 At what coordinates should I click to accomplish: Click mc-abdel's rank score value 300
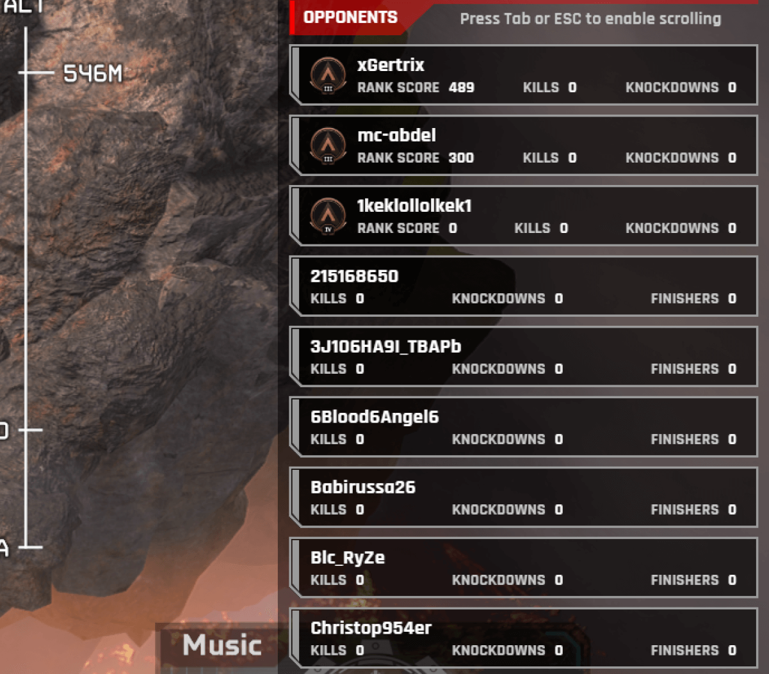pos(461,158)
